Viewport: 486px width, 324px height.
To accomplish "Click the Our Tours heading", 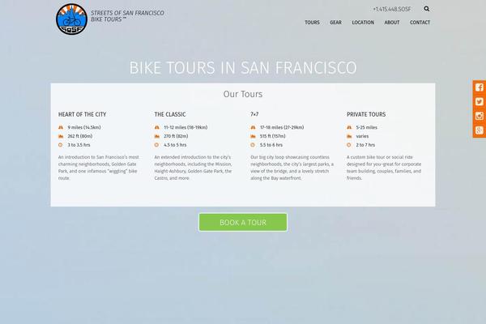I will coord(243,94).
